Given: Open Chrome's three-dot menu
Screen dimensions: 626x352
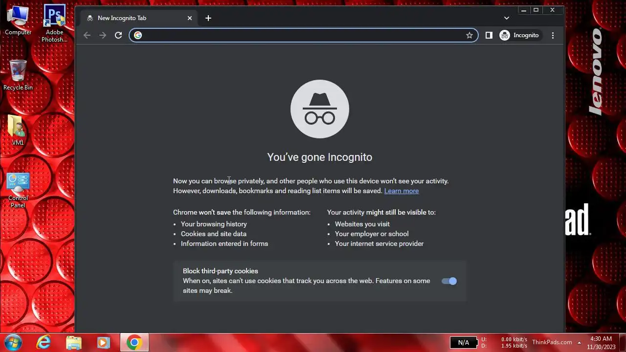Looking at the screenshot, I should click(553, 35).
